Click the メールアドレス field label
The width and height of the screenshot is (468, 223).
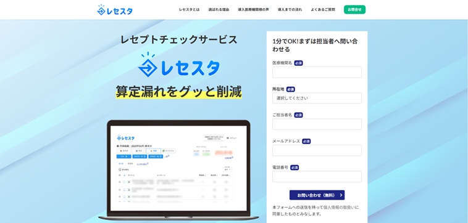pos(286,142)
